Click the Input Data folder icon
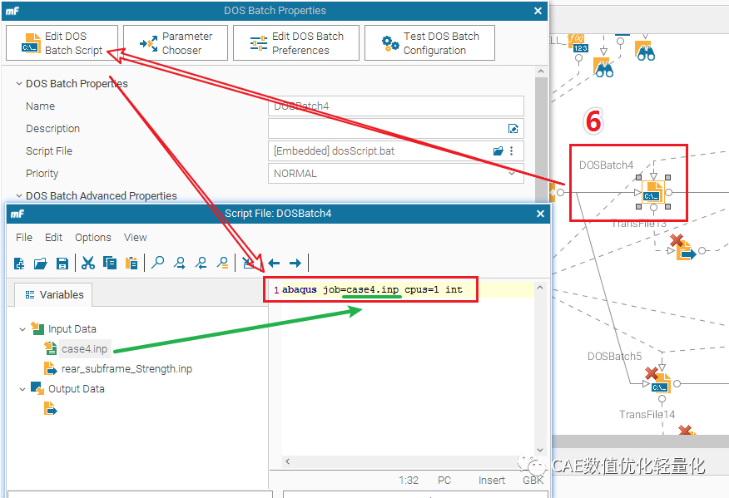The width and height of the screenshot is (729, 498). click(37, 328)
